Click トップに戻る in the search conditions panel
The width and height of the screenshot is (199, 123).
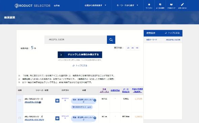coord(172,33)
